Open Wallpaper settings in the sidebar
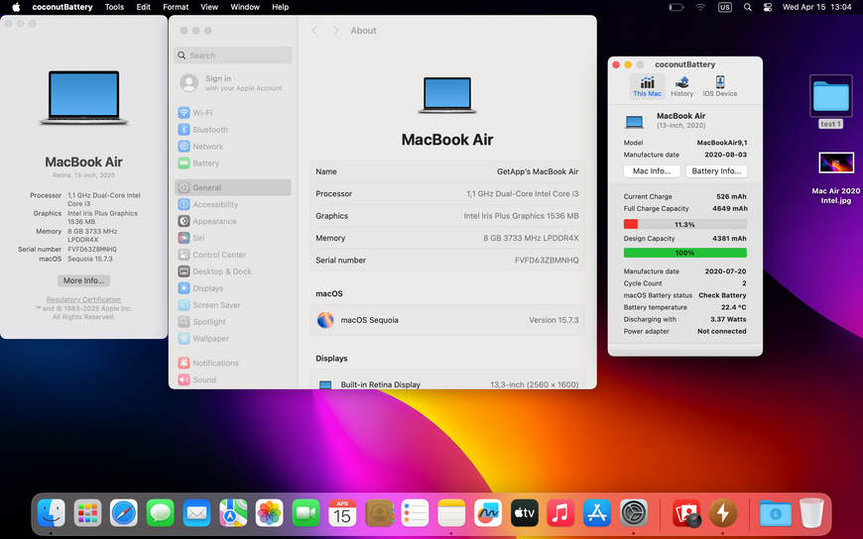Screen dimensions: 863x539 coord(233,339)
